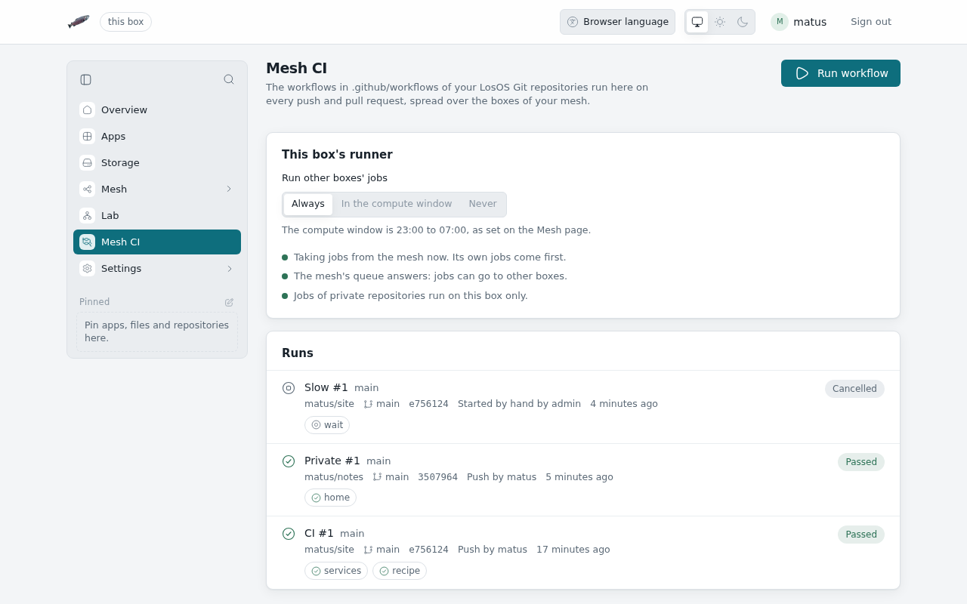
Task: Open the Browser language selector
Action: pyautogui.click(x=617, y=22)
